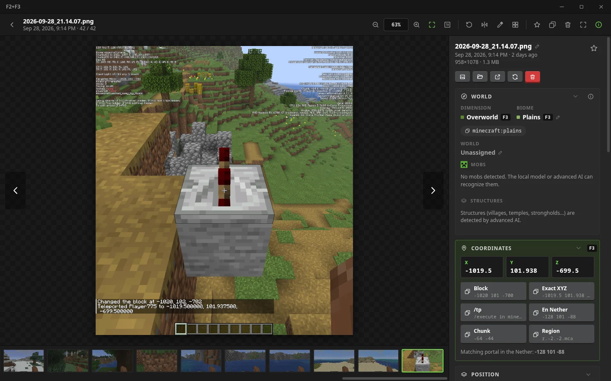Select the snowy biome thumbnail in the filmstrip

tap(23, 361)
